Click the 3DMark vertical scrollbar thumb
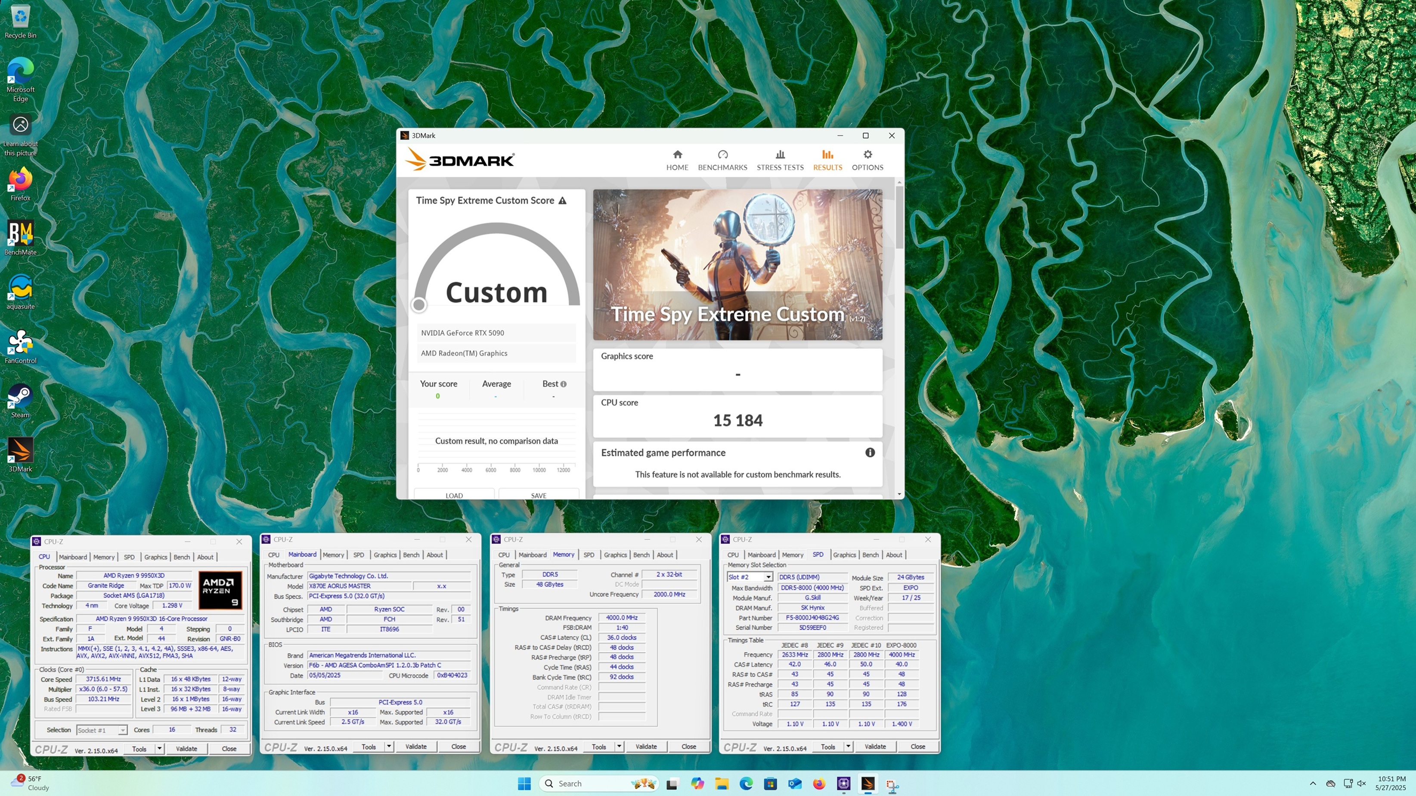Screen dimensions: 1416x796 click(899, 217)
